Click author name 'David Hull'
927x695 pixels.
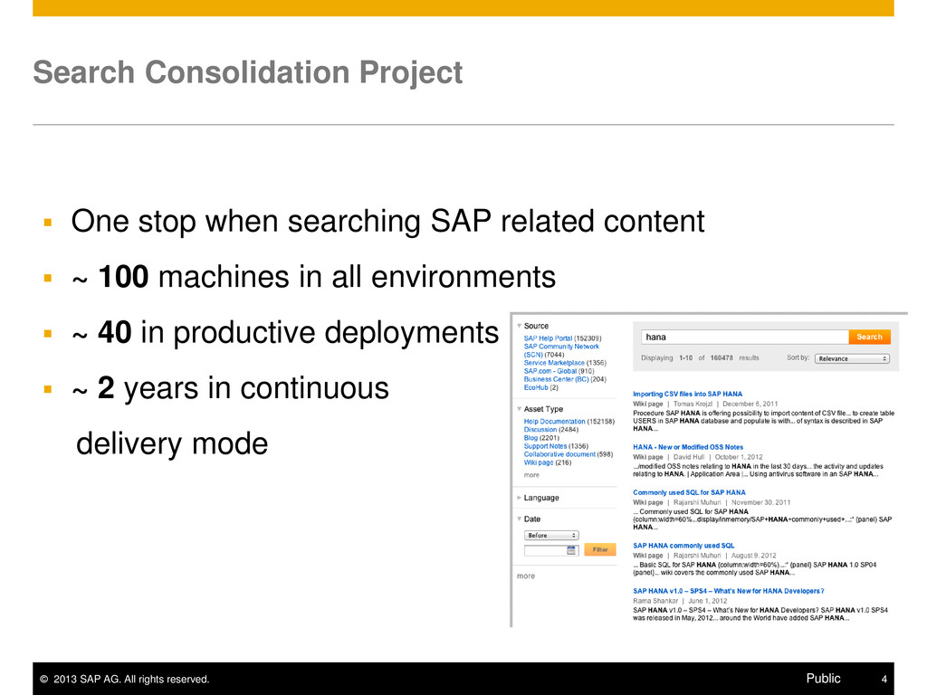click(x=689, y=457)
